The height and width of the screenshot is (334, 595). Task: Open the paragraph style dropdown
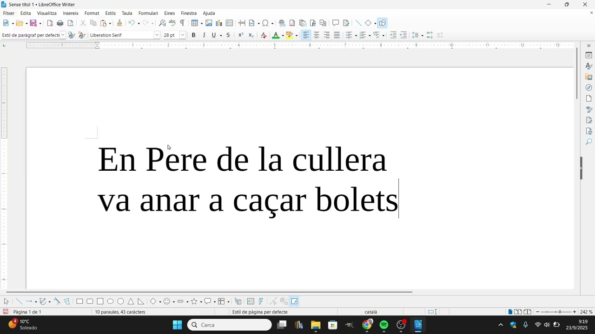63,35
